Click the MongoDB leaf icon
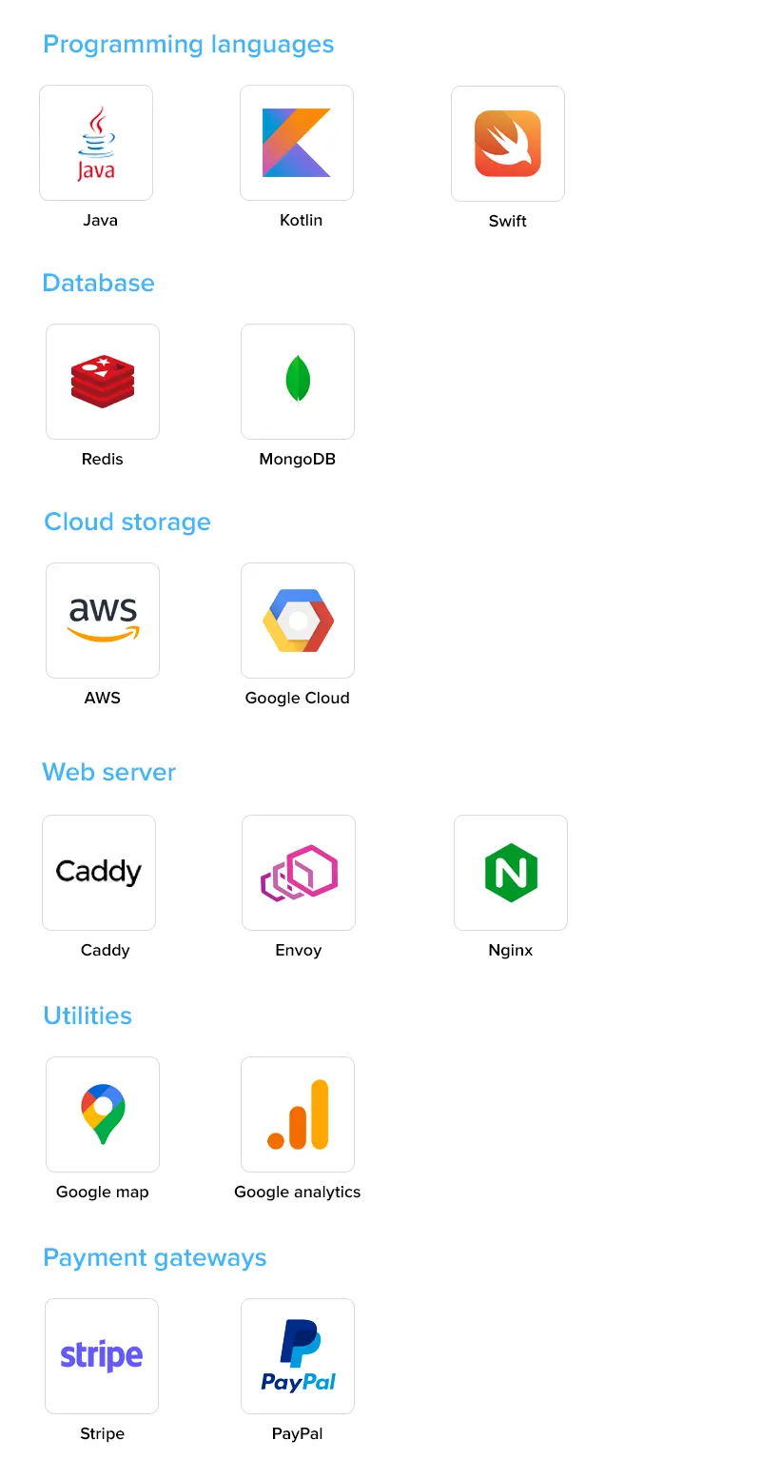This screenshot has width=761, height=1479. pos(298,380)
